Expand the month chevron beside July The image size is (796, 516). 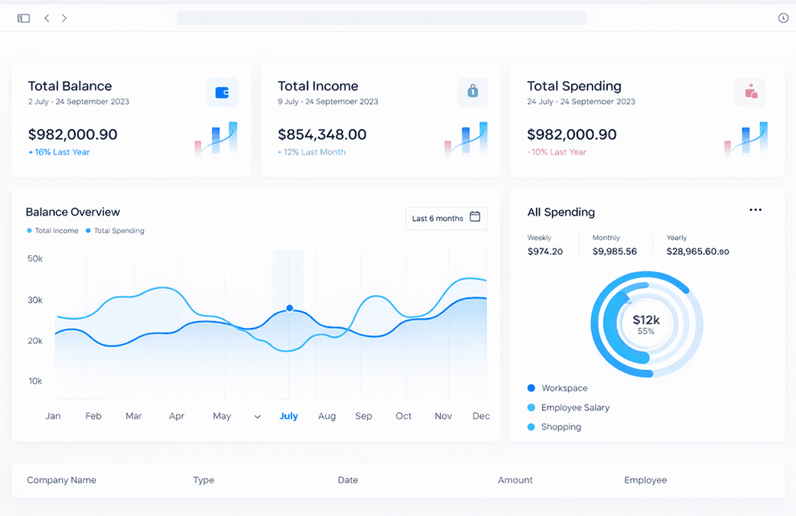(x=258, y=417)
